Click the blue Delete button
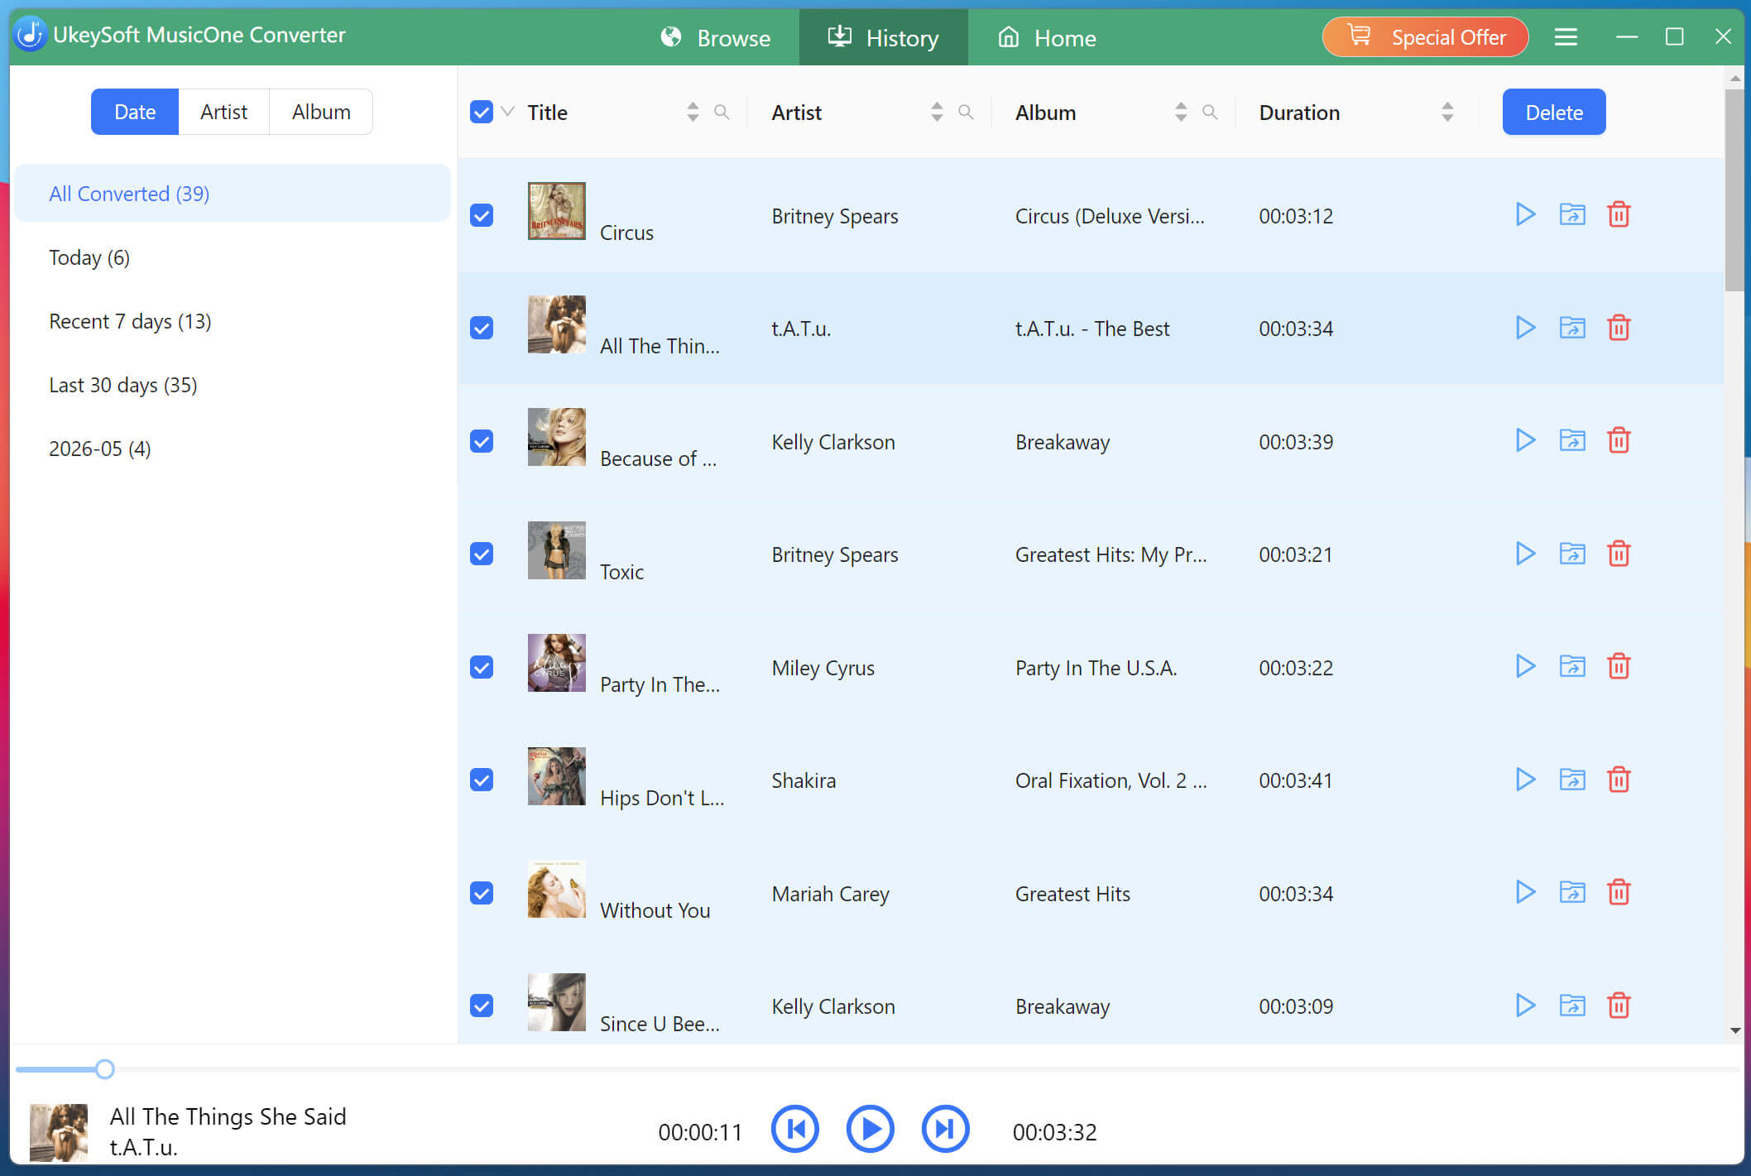Image resolution: width=1751 pixels, height=1176 pixels. point(1554,112)
